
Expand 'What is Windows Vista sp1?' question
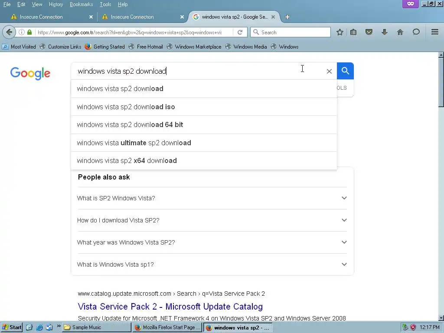[212, 264]
